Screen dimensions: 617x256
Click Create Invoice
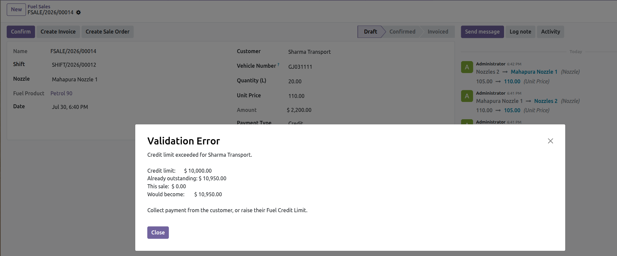(58, 32)
